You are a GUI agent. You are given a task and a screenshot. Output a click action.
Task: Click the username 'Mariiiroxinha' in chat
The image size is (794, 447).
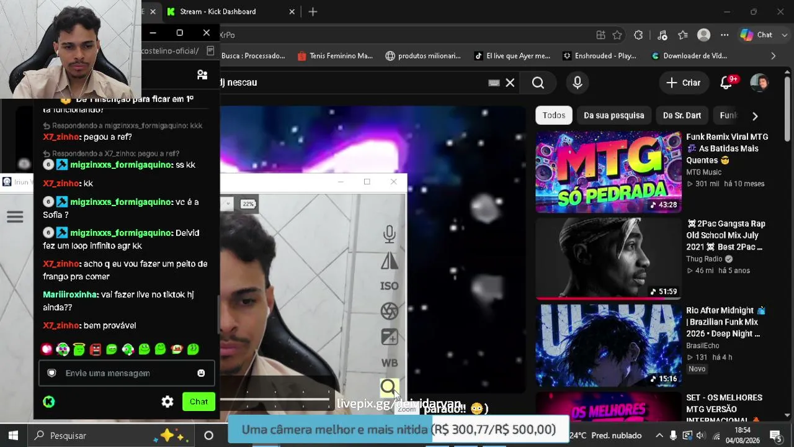pyautogui.click(x=70, y=295)
